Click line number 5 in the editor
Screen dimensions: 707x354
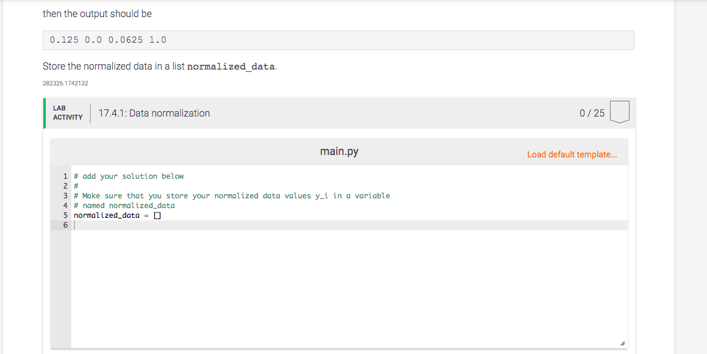[x=65, y=215]
